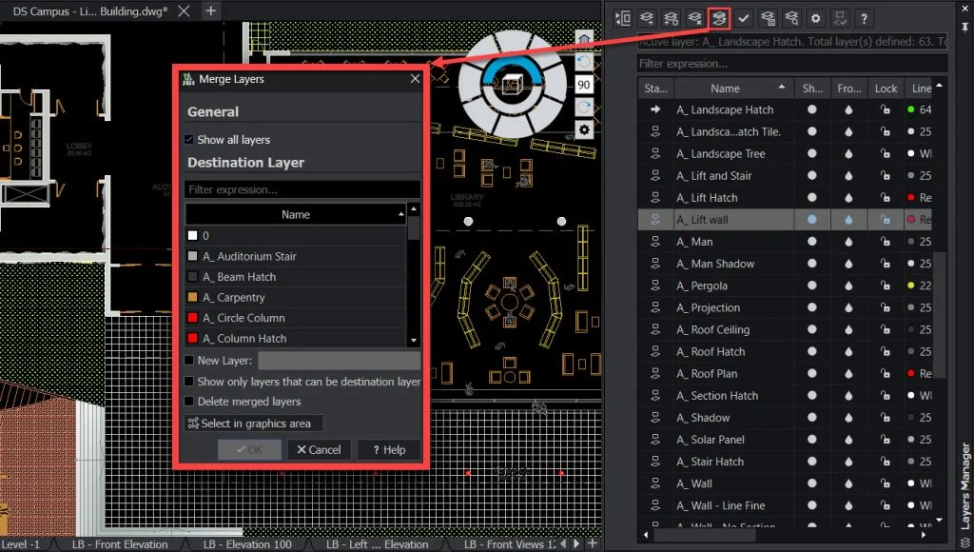The width and height of the screenshot is (974, 552).
Task: Activate layer using the checkmark toolbar icon
Action: [x=744, y=18]
